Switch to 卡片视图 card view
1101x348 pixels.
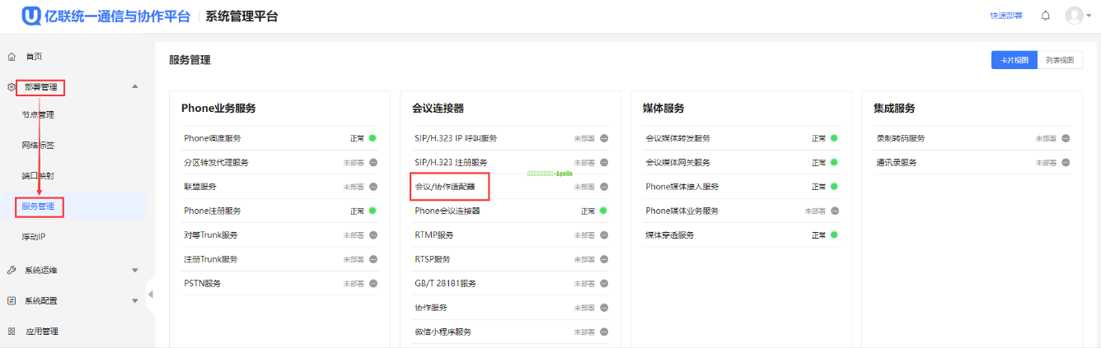[x=1014, y=60]
